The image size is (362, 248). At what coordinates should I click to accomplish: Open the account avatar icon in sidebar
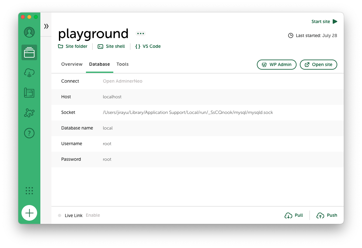tap(29, 32)
